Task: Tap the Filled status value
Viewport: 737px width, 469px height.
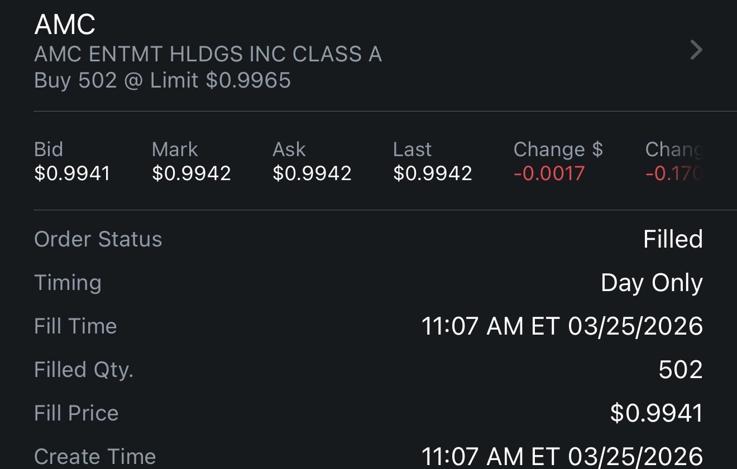Action: click(672, 239)
